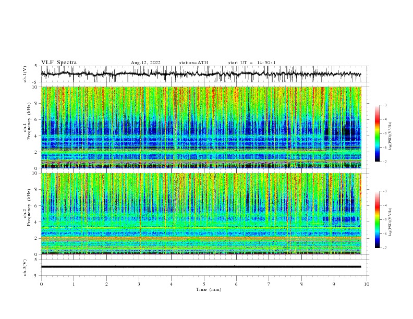Viewport: 413px width, 319px height.
Task: Click the date text "Aug.12, 2022"
Action: pyautogui.click(x=145, y=63)
